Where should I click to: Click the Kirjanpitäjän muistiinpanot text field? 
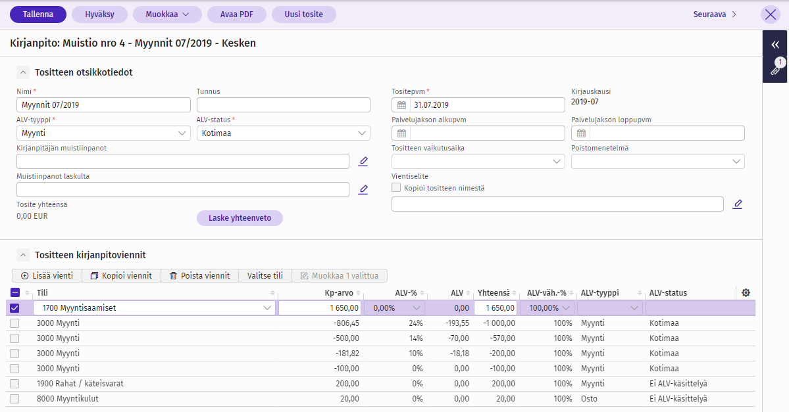tap(183, 161)
